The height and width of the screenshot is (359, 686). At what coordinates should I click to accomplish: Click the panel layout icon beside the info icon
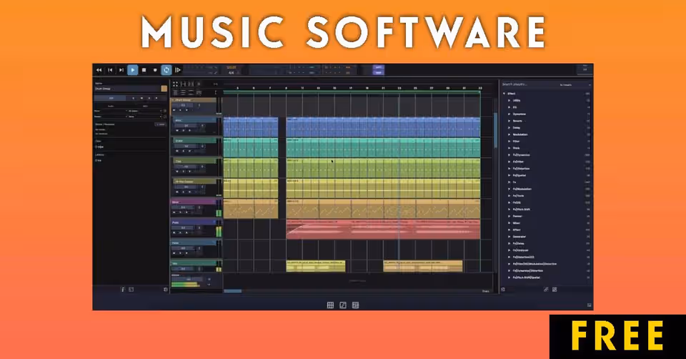click(x=131, y=290)
